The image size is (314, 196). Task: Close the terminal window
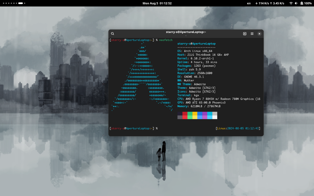(x=259, y=34)
